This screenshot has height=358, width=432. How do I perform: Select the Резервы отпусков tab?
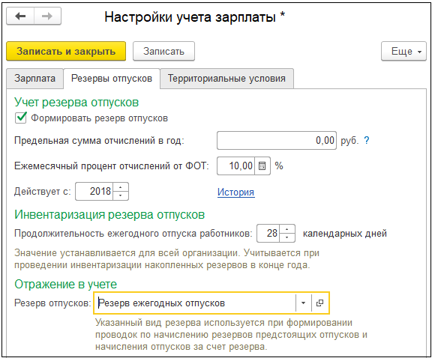pos(112,79)
